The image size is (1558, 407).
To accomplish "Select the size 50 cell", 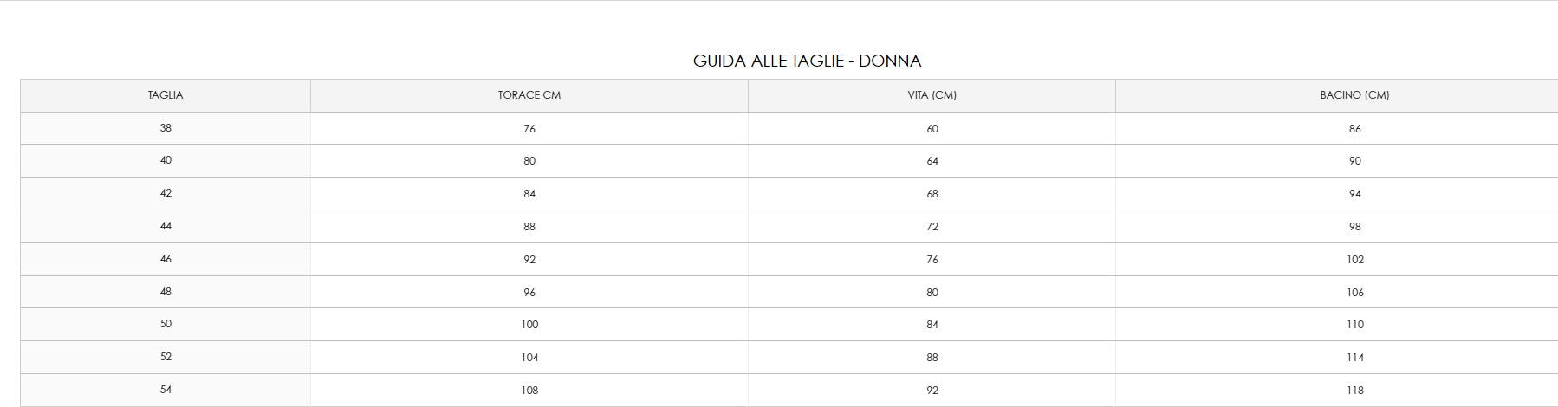I will point(166,324).
